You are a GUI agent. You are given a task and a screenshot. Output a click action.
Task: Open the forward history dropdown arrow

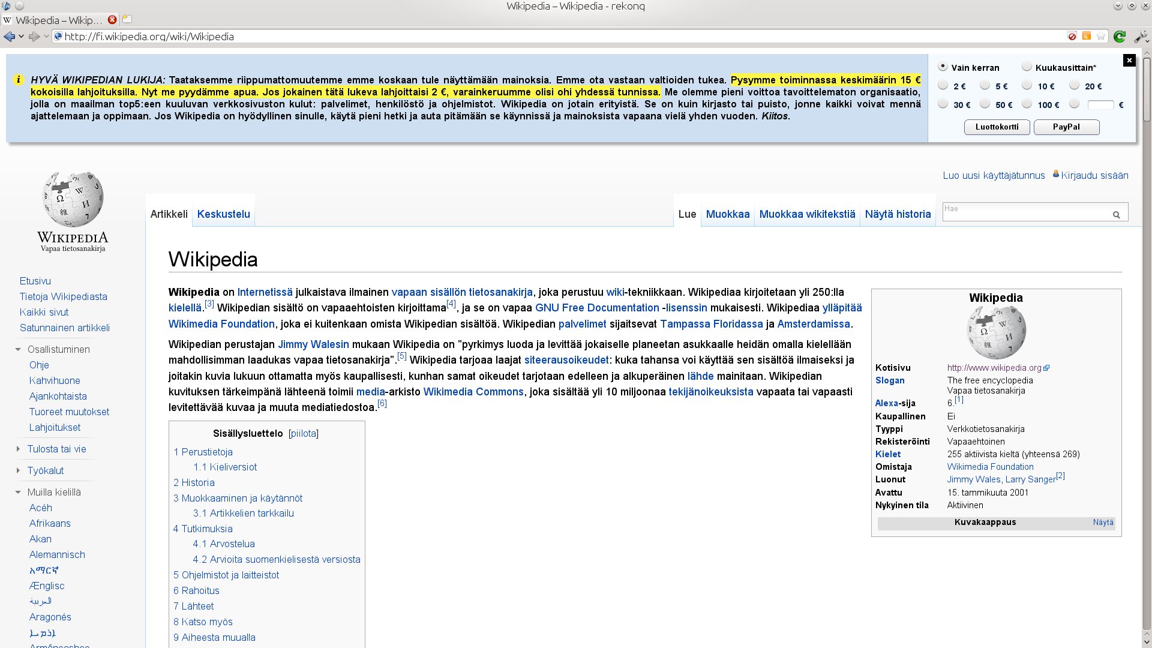click(46, 37)
